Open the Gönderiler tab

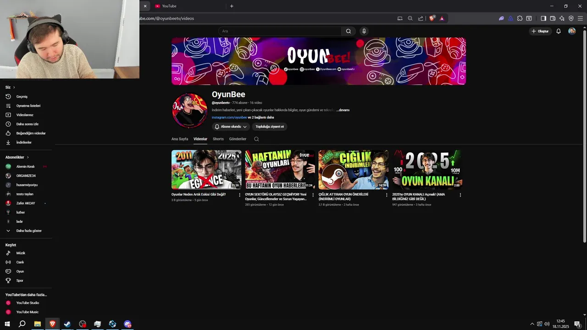click(x=238, y=139)
